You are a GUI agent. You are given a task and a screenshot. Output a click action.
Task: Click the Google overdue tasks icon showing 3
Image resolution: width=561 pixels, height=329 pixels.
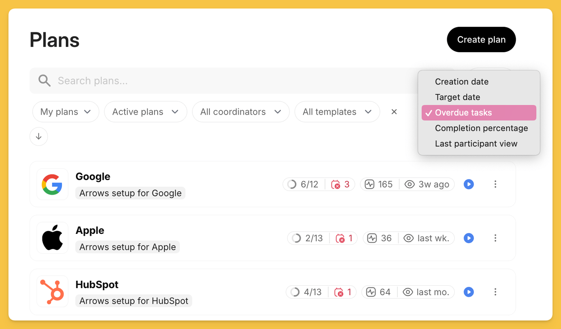[335, 184]
